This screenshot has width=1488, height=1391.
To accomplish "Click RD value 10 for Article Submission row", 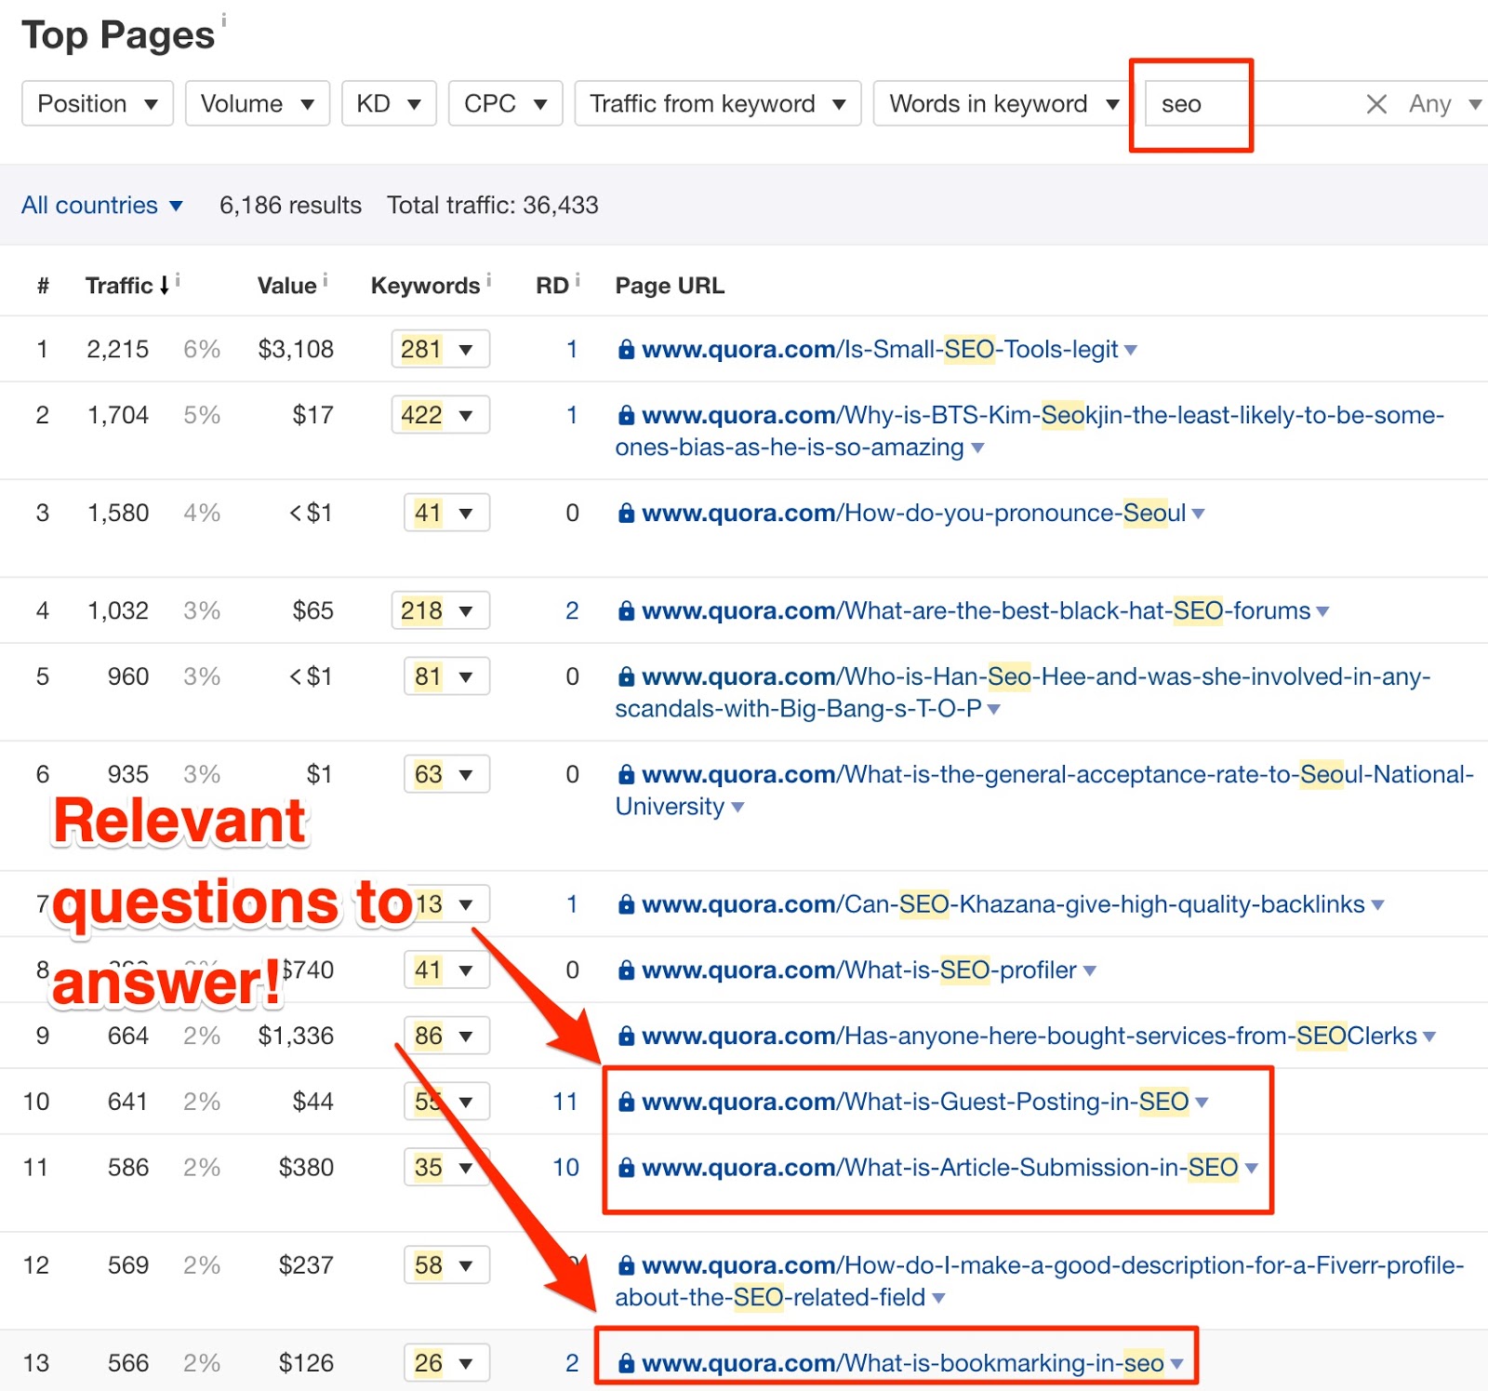I will pyautogui.click(x=565, y=1168).
